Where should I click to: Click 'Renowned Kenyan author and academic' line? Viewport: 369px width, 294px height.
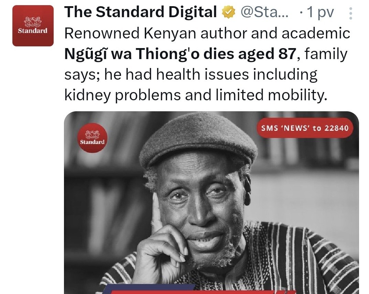207,33
